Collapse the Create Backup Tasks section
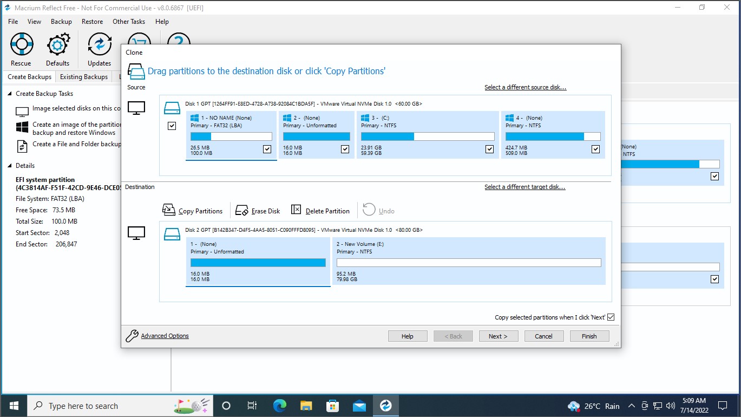The image size is (741, 417). click(10, 94)
